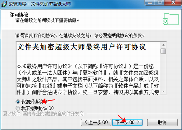Click the empty scrollbar track below the thumb
The height and width of the screenshot is (130, 182).
click(x=163, y=71)
